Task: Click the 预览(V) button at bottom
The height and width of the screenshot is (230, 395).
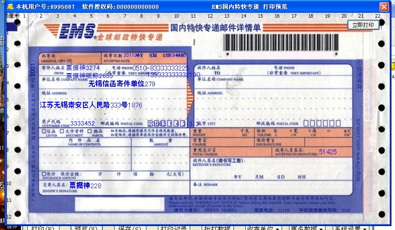Action: (x=86, y=228)
